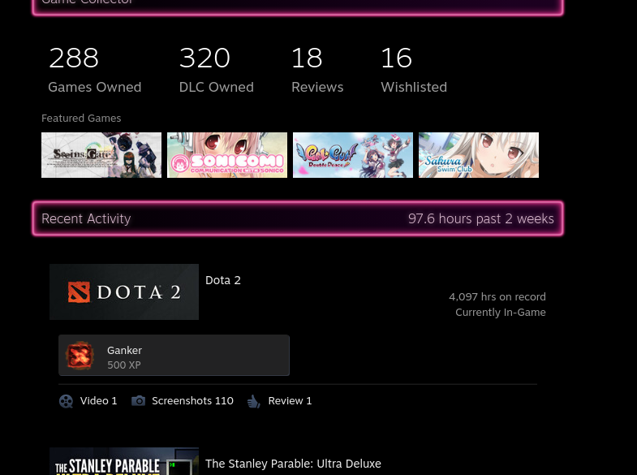Open the Screenshots 110 link

coord(192,400)
